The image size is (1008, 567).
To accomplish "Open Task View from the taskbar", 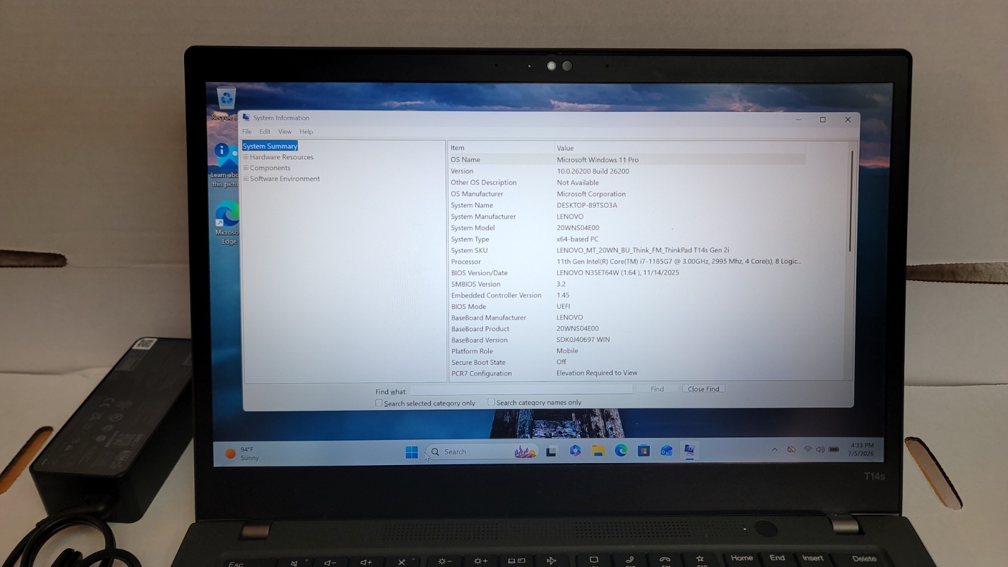I will [551, 451].
